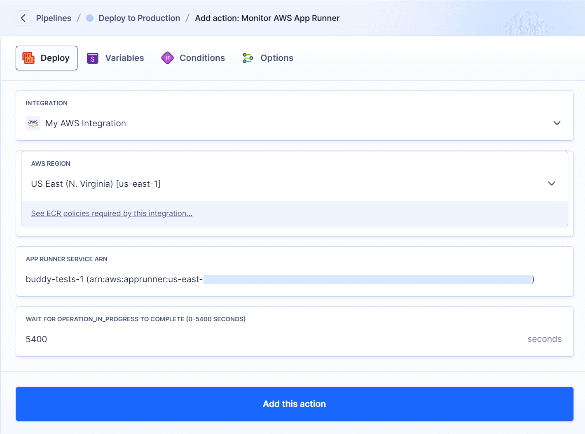Click the dollar sign Variables icon
The height and width of the screenshot is (434, 585).
[x=92, y=58]
